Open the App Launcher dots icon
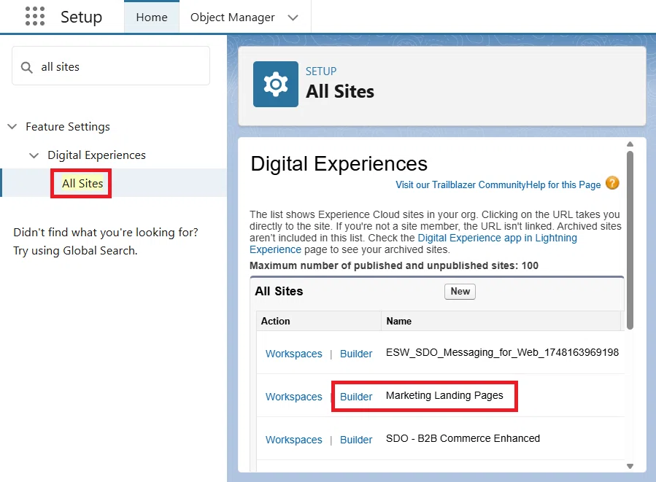Image resolution: width=656 pixels, height=482 pixels. coord(35,16)
